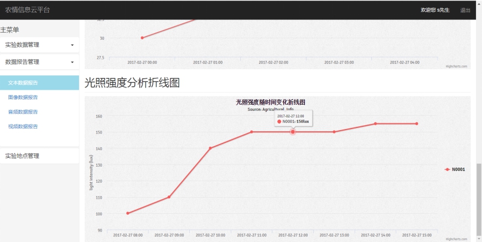Click the page vertical scrollbar thumb
482x242 pixels.
479,199
